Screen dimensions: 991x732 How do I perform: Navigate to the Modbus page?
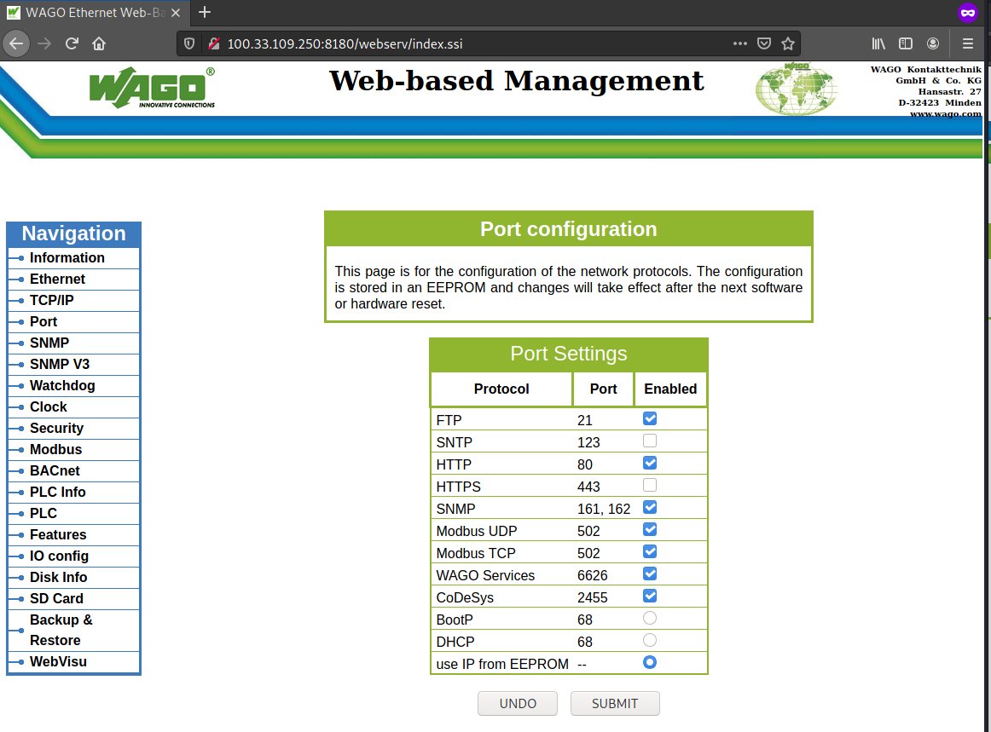[55, 450]
